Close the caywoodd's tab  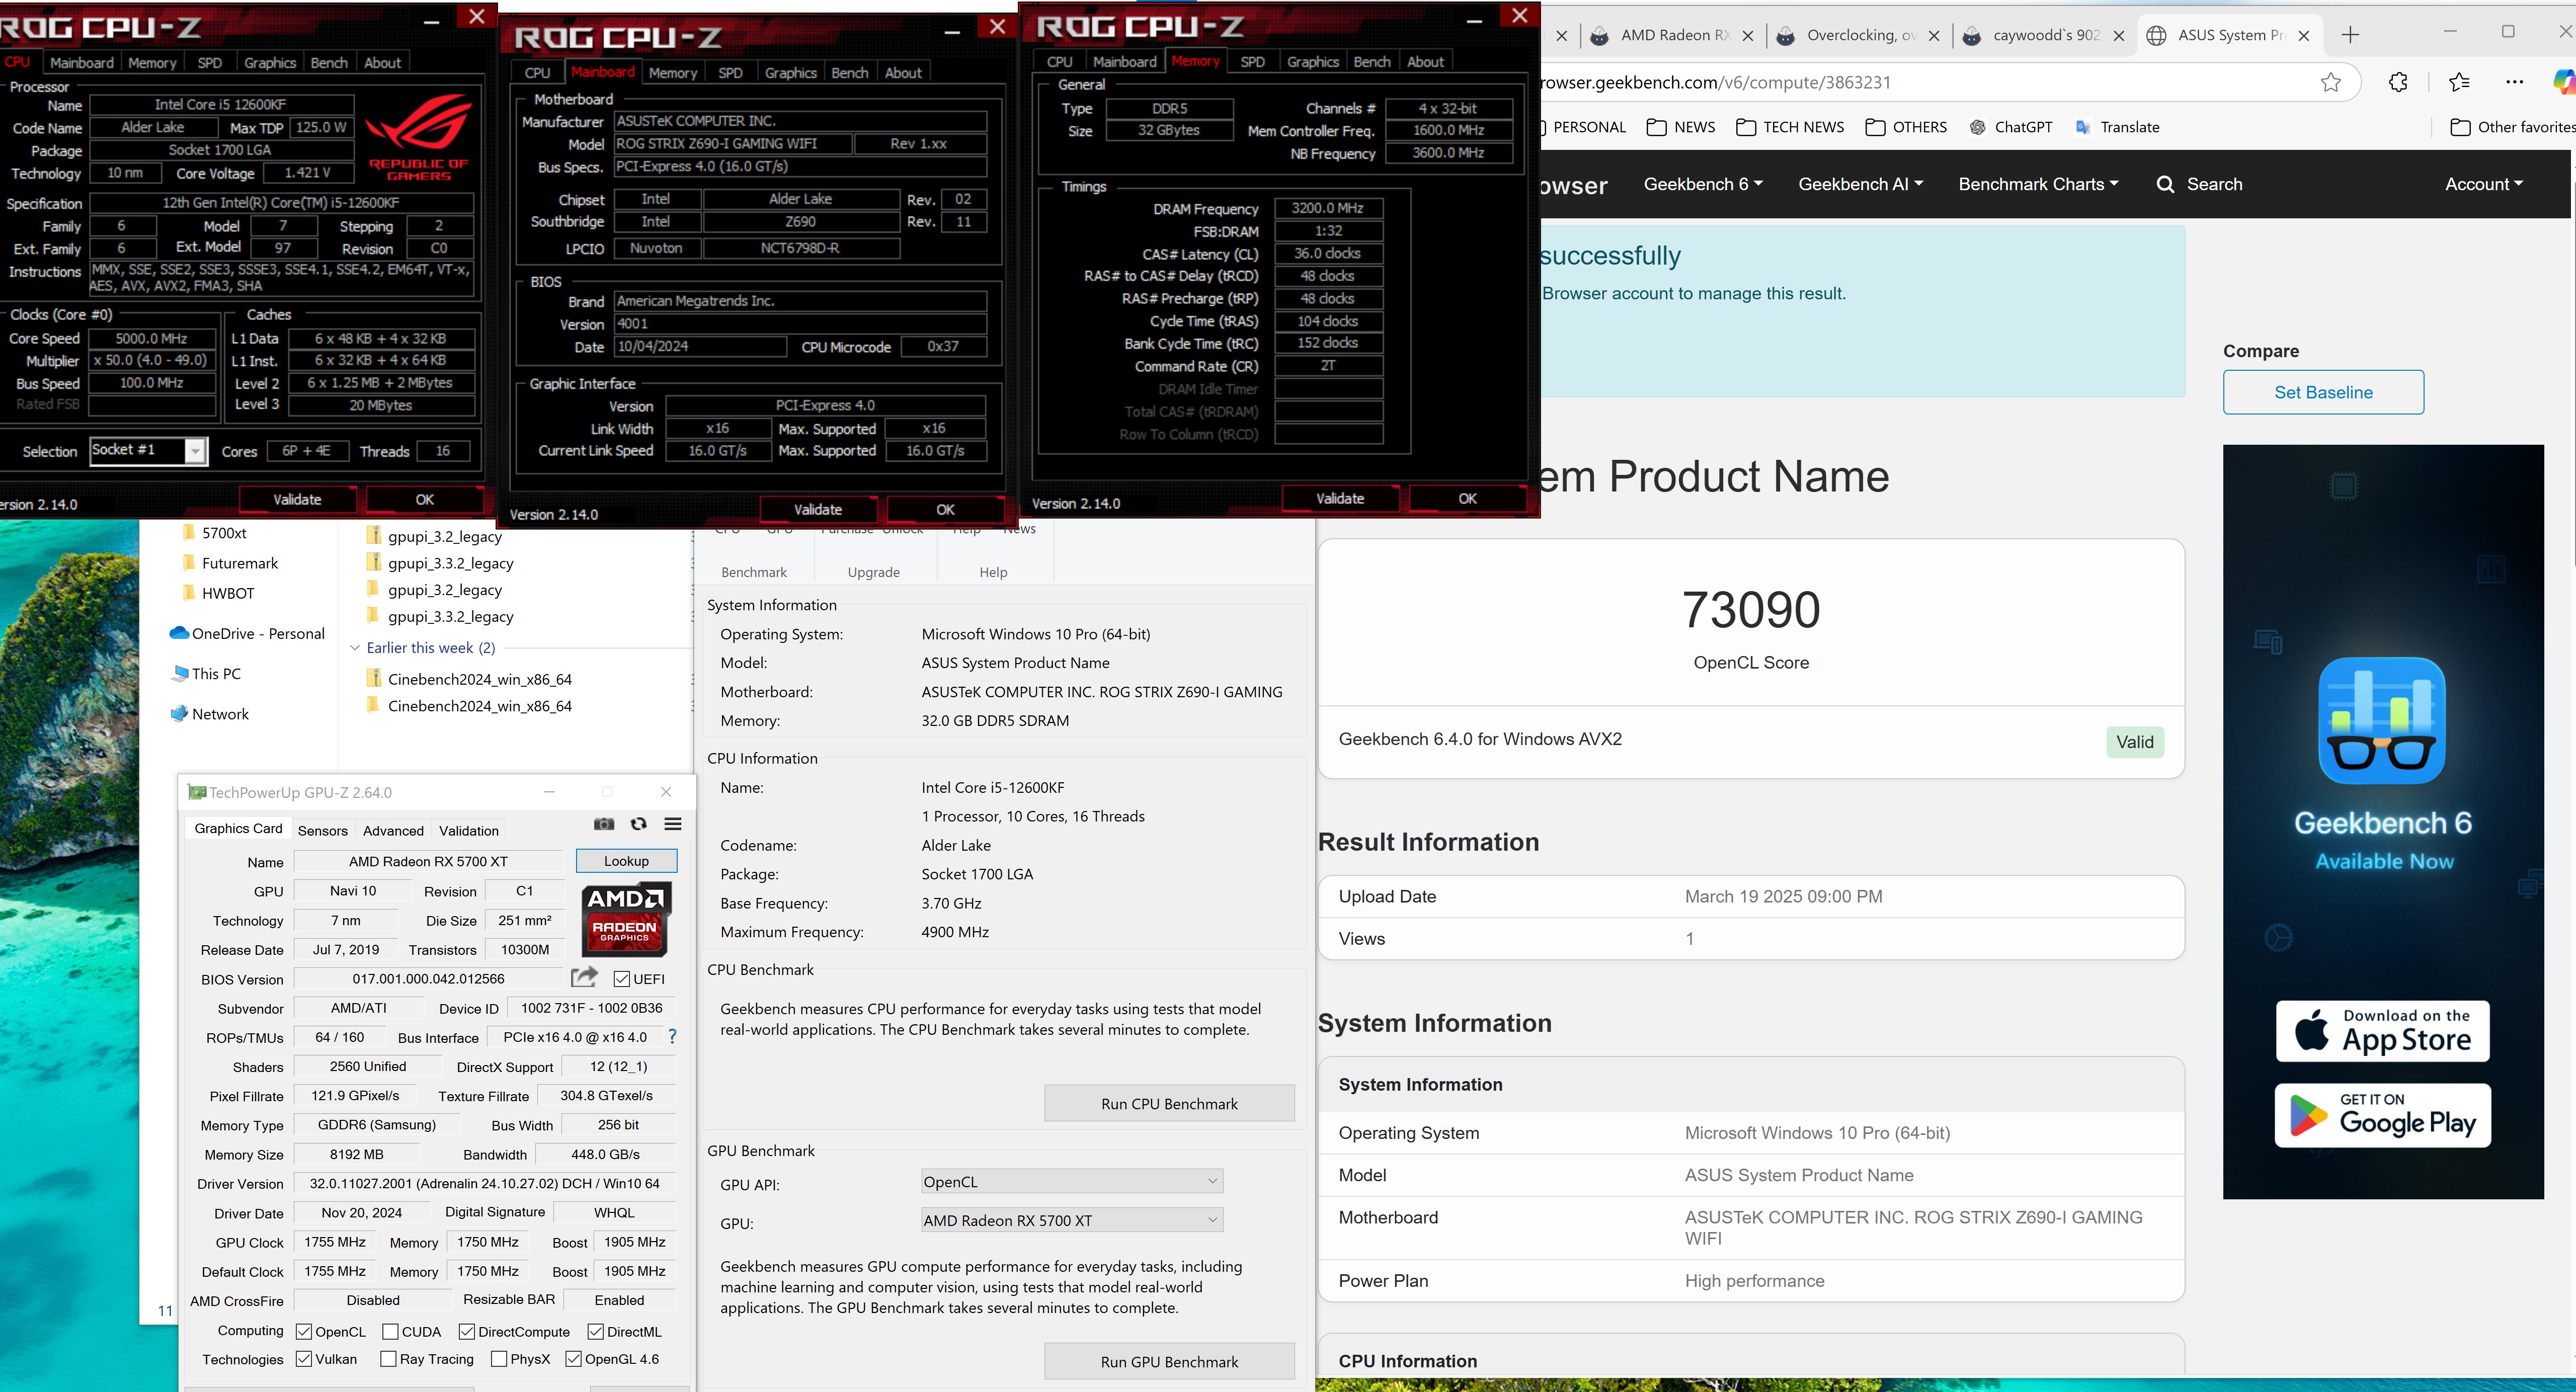point(2118,36)
